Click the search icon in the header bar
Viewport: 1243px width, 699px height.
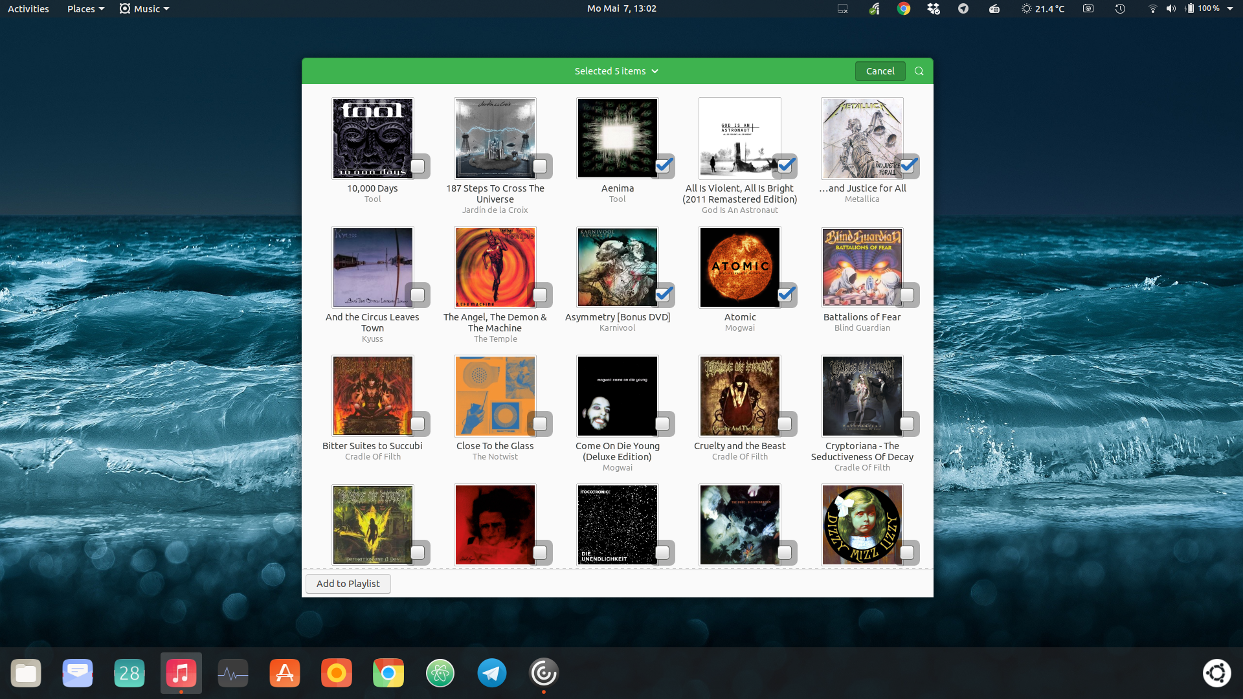(x=919, y=71)
